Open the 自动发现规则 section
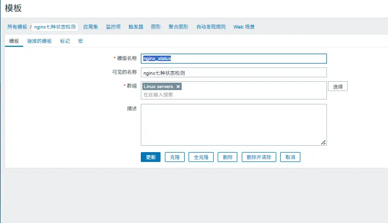The height and width of the screenshot is (223, 388). tap(211, 27)
